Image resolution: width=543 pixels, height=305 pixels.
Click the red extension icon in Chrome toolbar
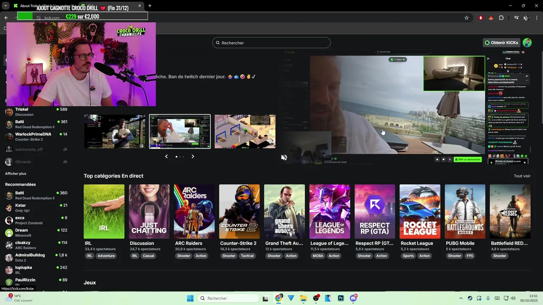(x=481, y=18)
